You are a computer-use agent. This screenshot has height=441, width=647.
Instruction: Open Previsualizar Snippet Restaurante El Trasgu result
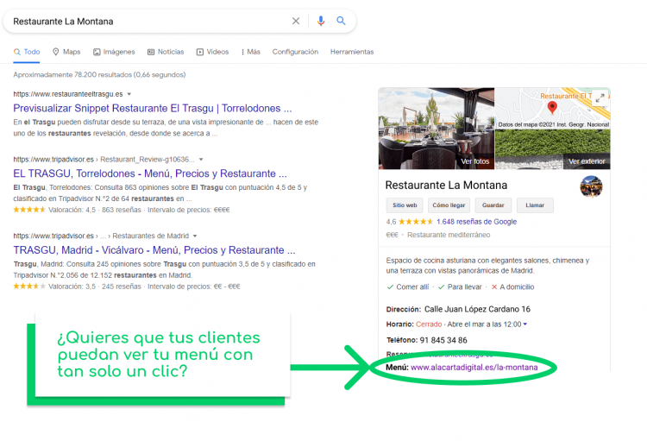coord(152,108)
